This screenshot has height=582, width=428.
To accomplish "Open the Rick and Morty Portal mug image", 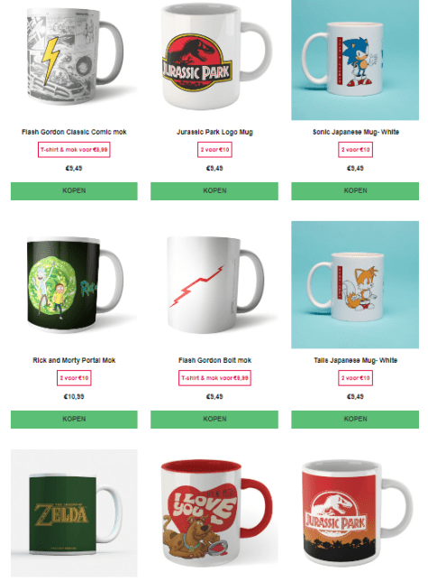I will coord(74,285).
